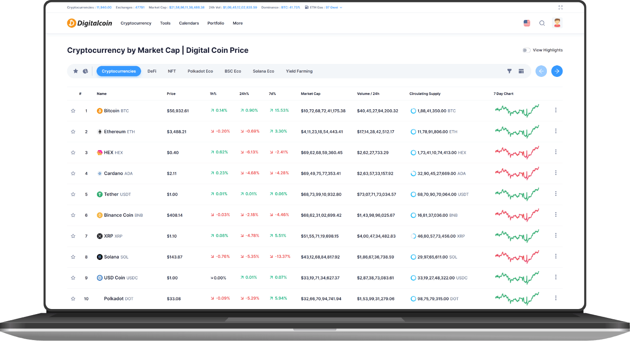The width and height of the screenshot is (630, 341).
Task: Go to previous page with left arrow
Action: [x=541, y=71]
